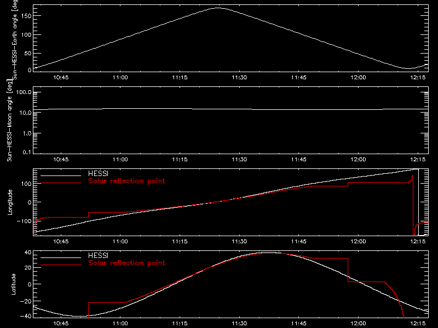The height and width of the screenshot is (328, 438).
Task: Select Solar reflection point legend in Longitude panel
Action: point(126,181)
